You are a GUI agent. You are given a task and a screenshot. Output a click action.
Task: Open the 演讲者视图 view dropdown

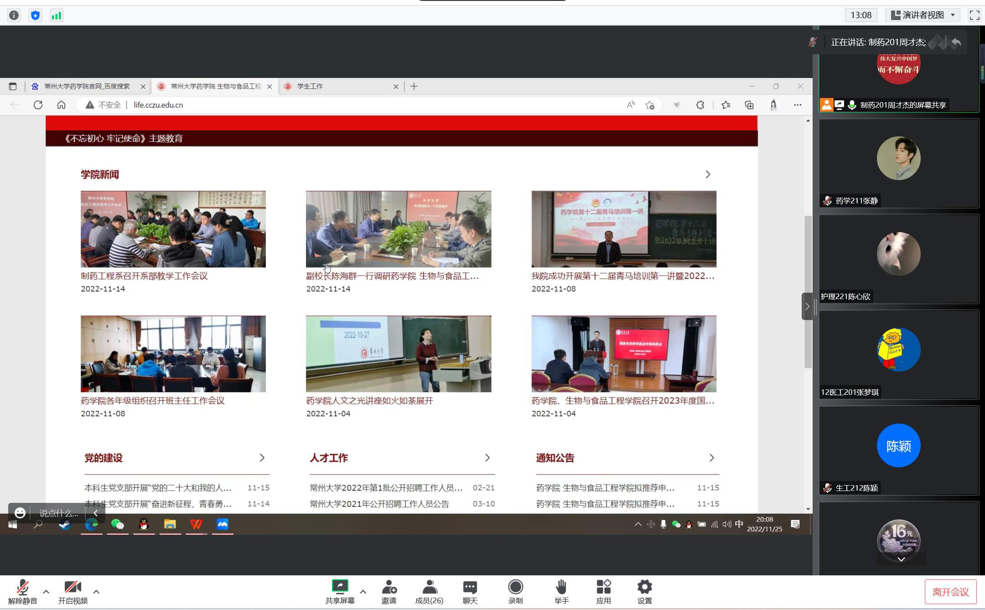[923, 15]
